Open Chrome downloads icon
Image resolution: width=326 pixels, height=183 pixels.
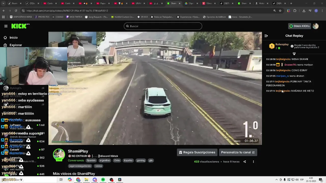pos(304,11)
